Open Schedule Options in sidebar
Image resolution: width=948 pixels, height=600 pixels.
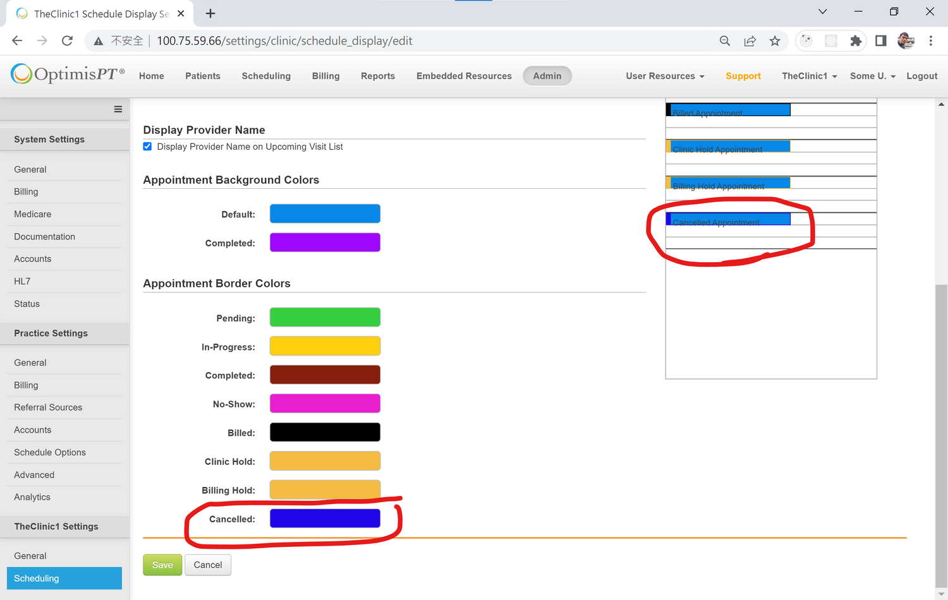click(x=50, y=452)
